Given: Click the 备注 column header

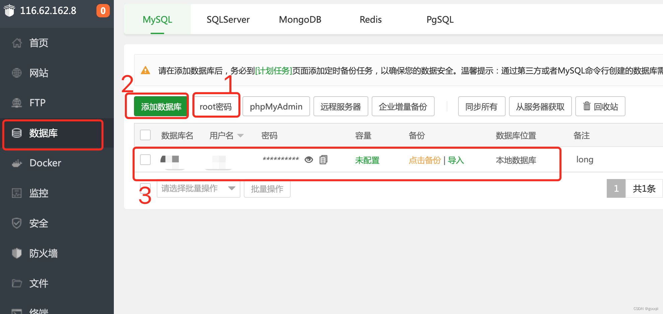Looking at the screenshot, I should tap(582, 136).
